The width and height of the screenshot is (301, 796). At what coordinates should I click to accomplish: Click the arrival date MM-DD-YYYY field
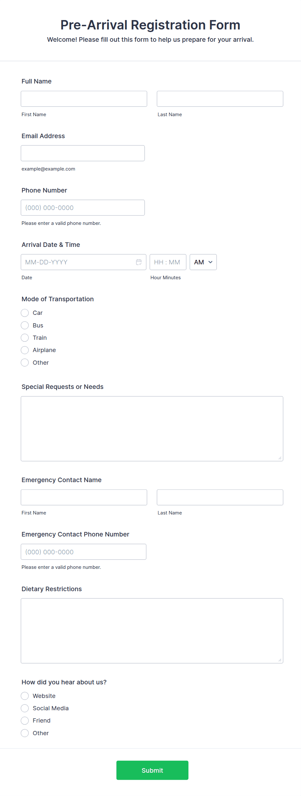point(78,262)
